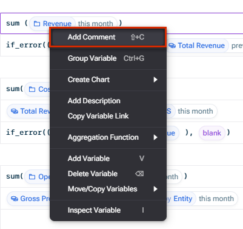Click the Entity variable chip

click(182, 199)
